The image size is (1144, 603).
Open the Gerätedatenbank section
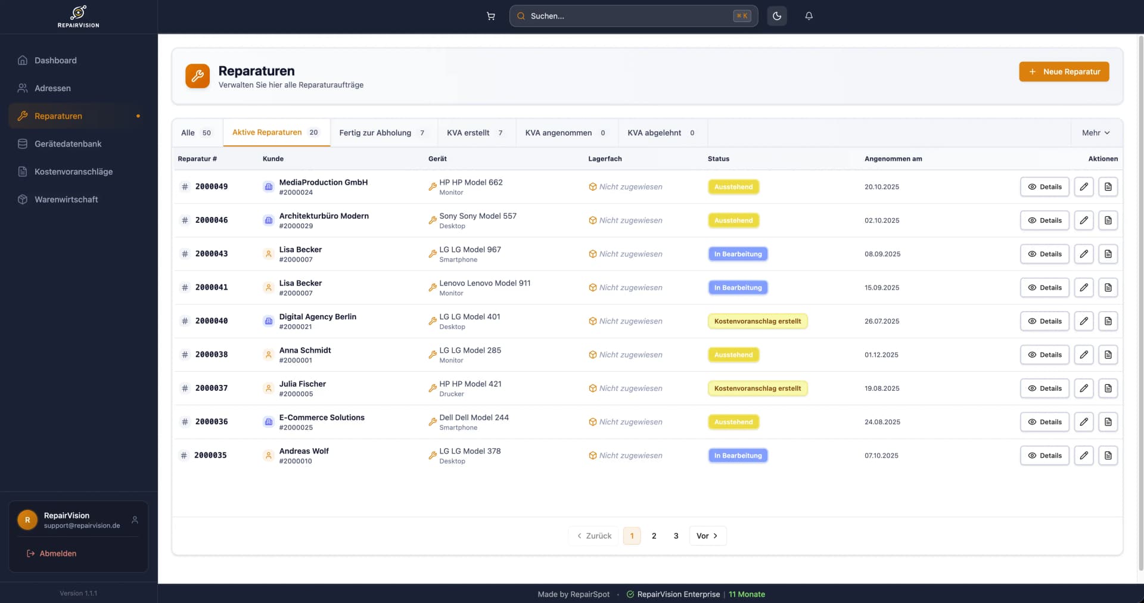[x=67, y=144]
